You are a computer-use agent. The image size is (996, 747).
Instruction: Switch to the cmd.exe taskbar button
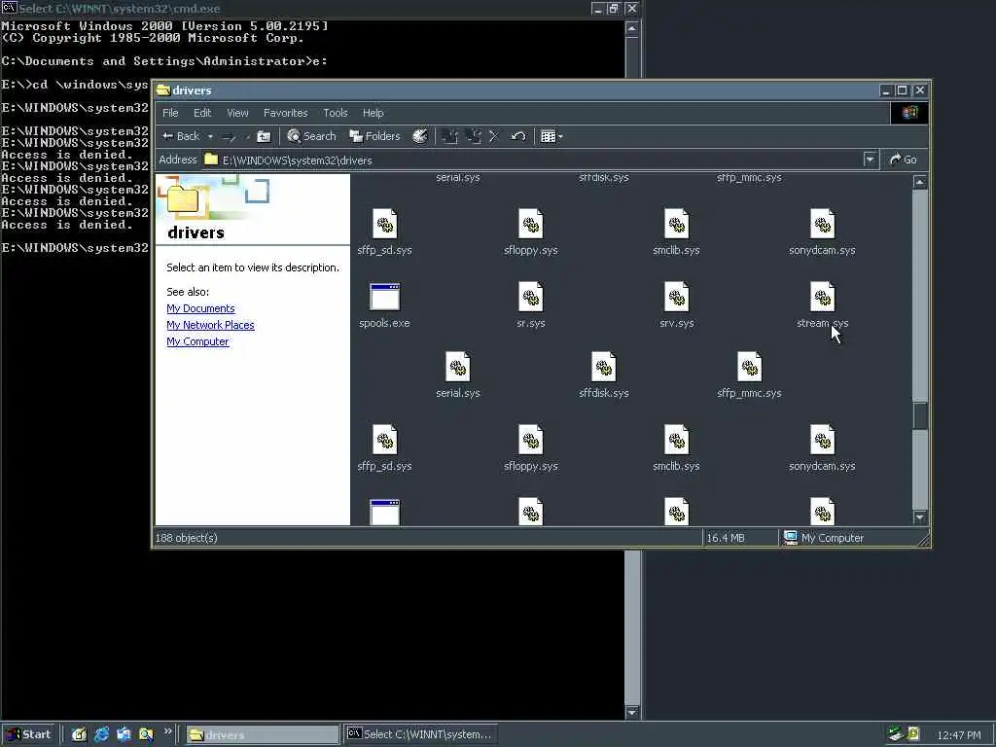click(x=420, y=734)
